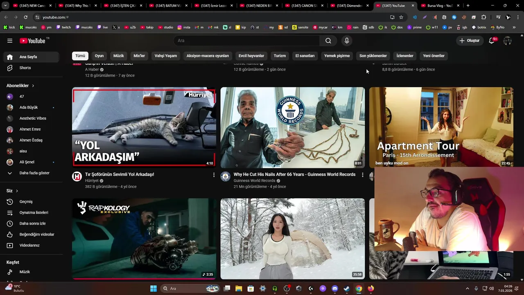Image resolution: width=524 pixels, height=295 pixels.
Task: Start voice search with the microphone
Action: 347,41
